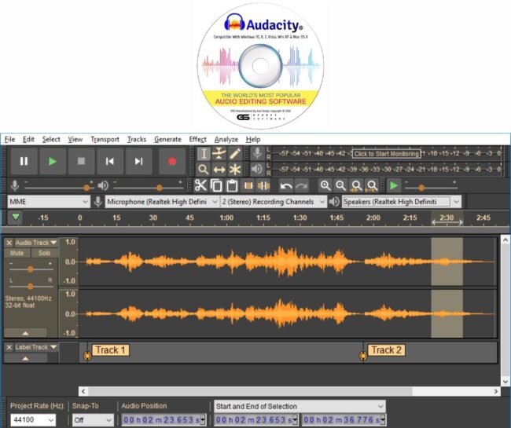Open the Recording Channels dropdown
Image resolution: width=511 pixels, height=428 pixels.
coord(274,202)
